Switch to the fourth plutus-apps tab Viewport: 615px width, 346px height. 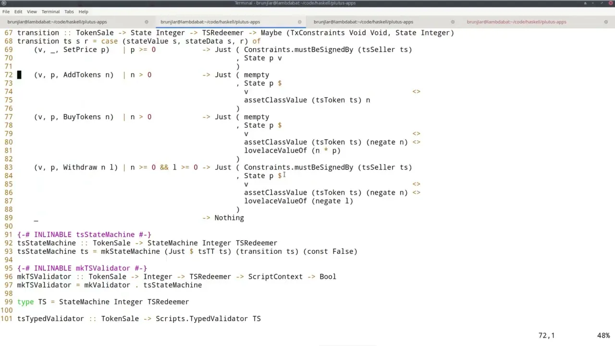click(517, 22)
